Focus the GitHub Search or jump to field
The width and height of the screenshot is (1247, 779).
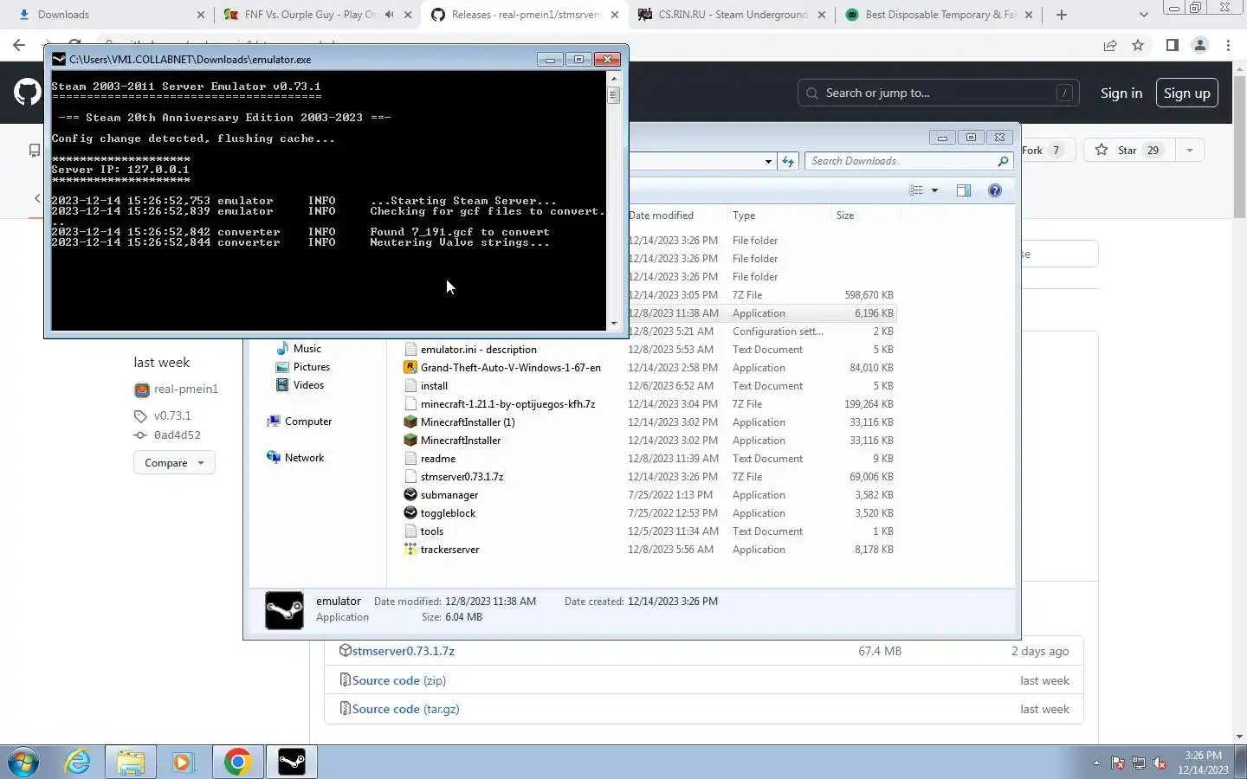[x=938, y=93]
